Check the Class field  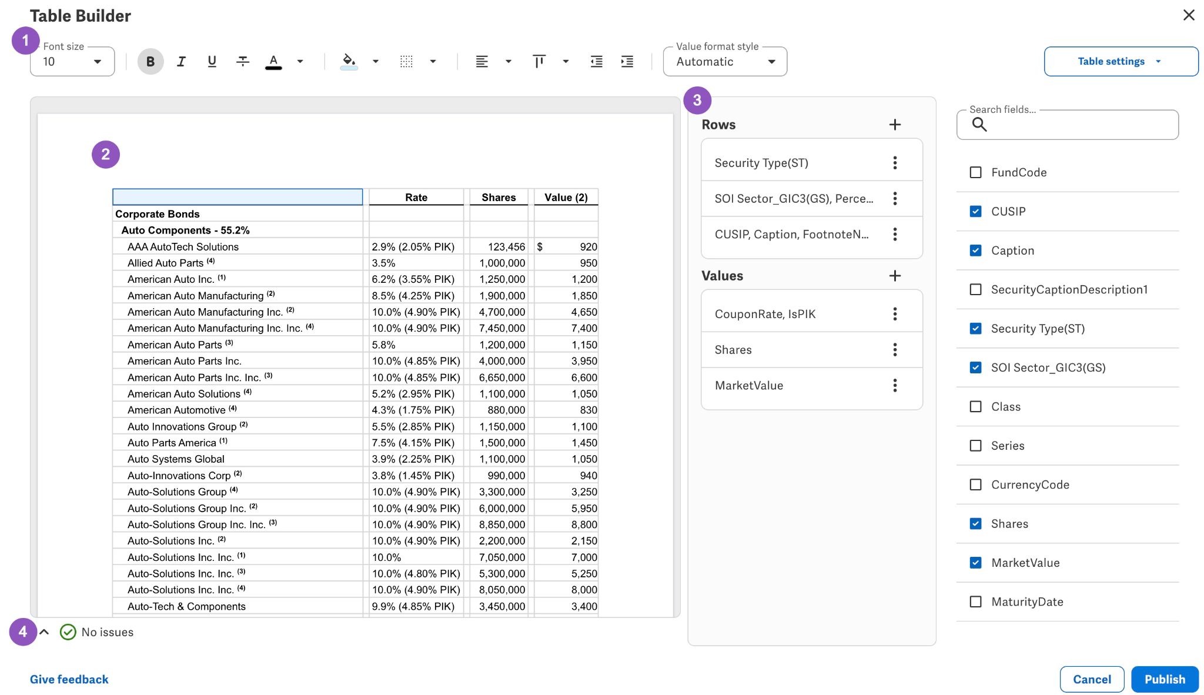point(975,407)
